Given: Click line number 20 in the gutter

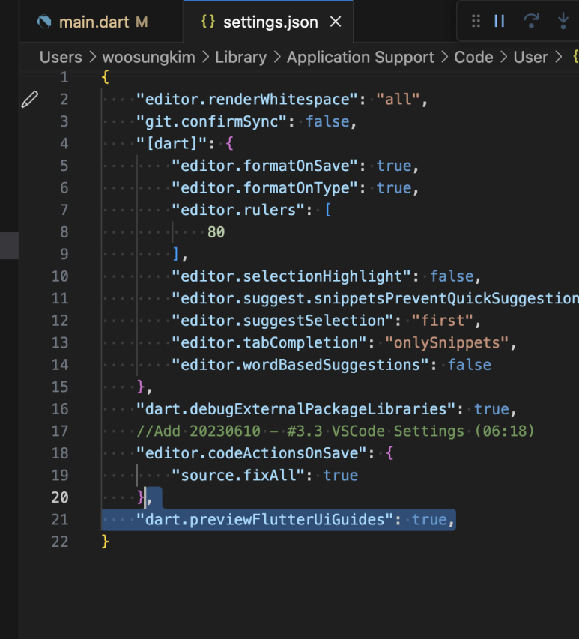Looking at the screenshot, I should [60, 497].
